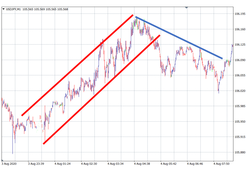
Task: Click the 4 Aug 04:38 time label
Action: (142, 163)
